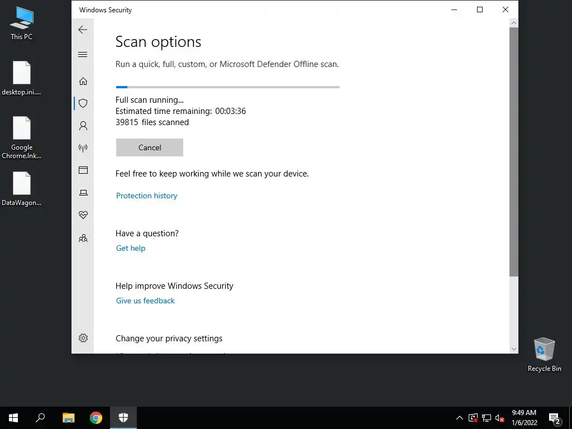Click the scroll down arrow
The height and width of the screenshot is (429, 572).
pos(514,349)
